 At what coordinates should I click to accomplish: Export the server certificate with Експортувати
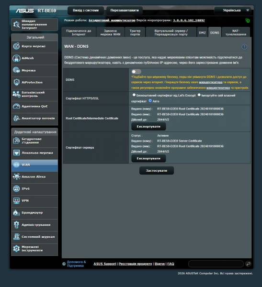148,158
